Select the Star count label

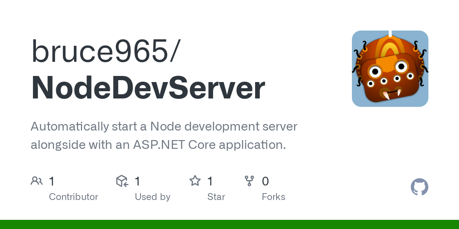click(216, 197)
